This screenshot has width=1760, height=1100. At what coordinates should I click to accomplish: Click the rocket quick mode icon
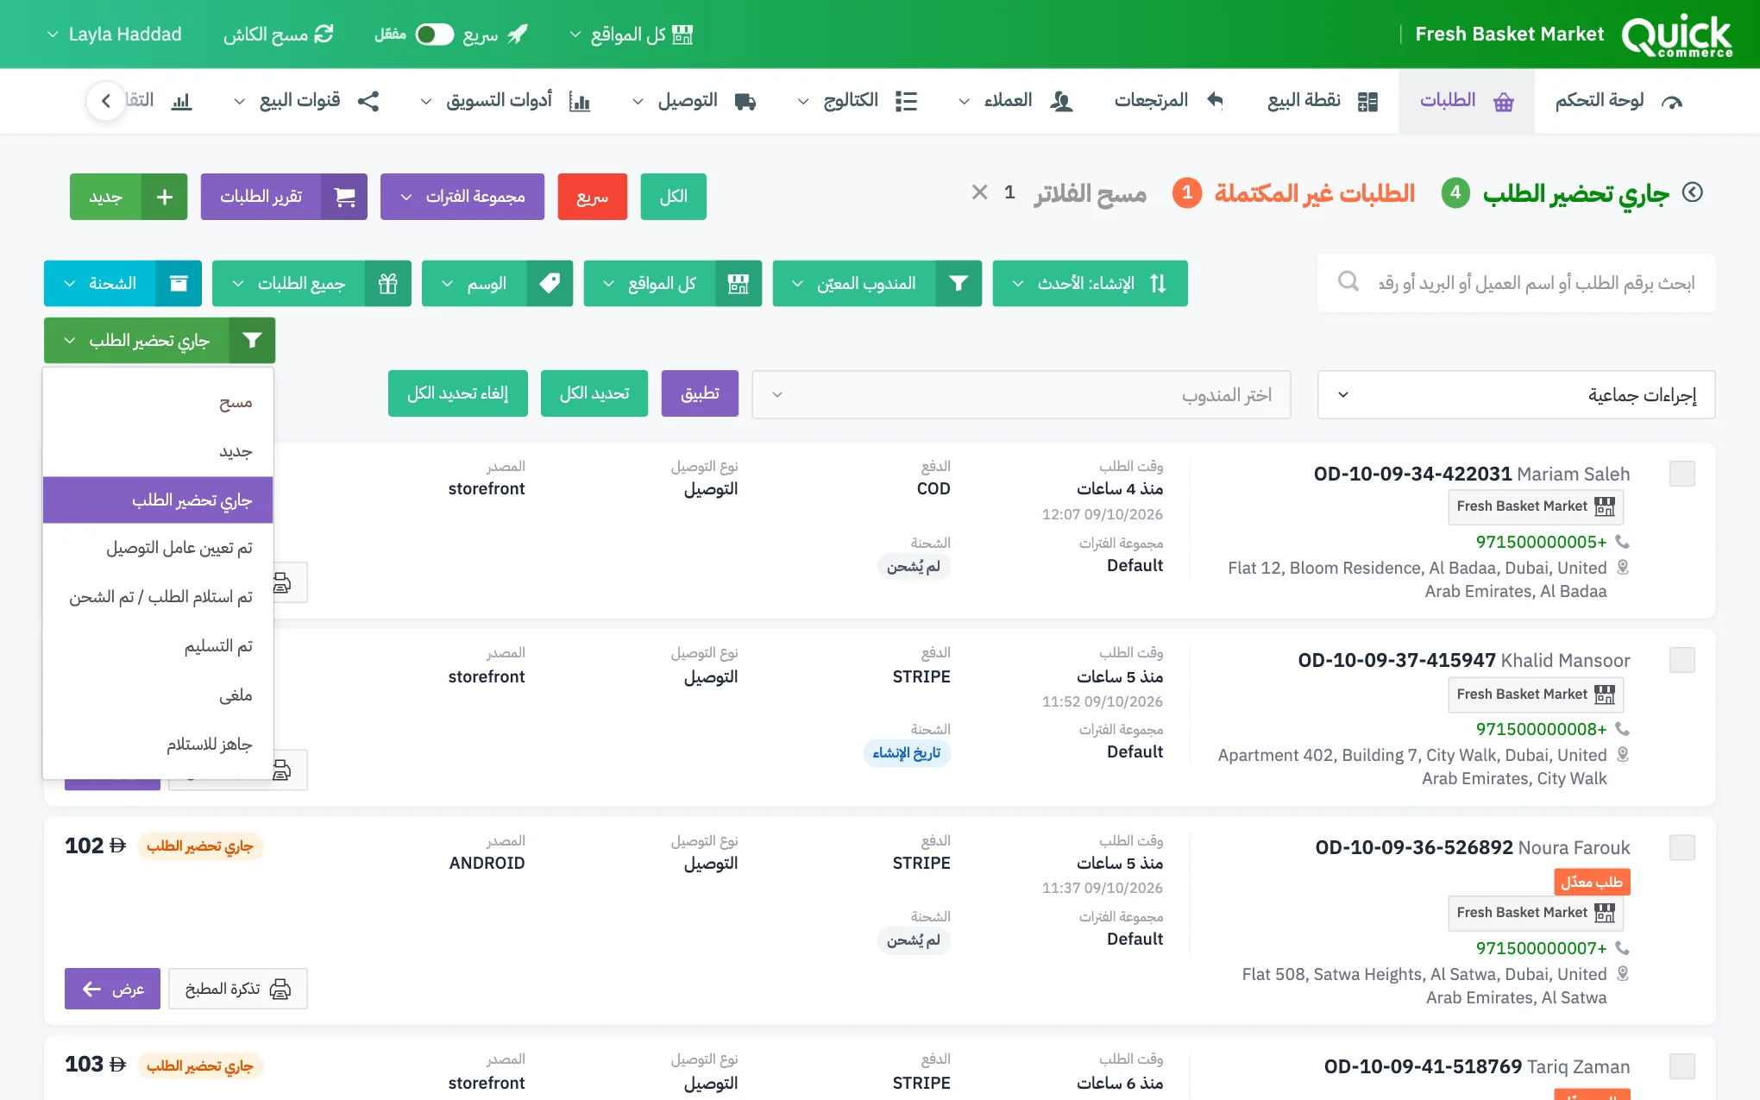[x=518, y=35]
